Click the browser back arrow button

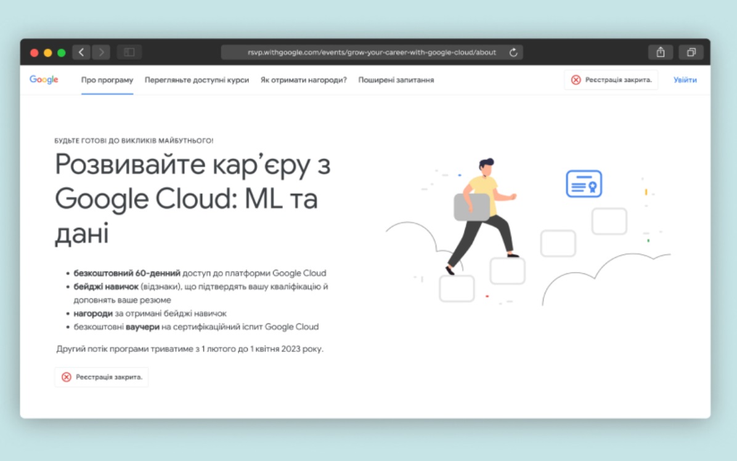[x=81, y=52]
